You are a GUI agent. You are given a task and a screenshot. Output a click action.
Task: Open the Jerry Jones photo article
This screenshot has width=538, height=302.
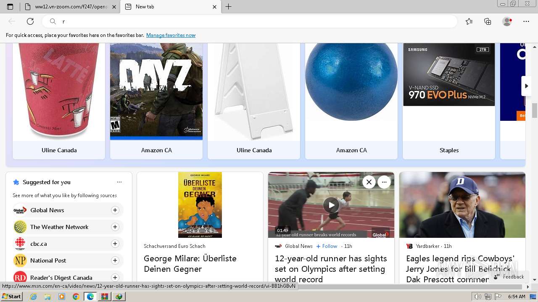click(462, 205)
